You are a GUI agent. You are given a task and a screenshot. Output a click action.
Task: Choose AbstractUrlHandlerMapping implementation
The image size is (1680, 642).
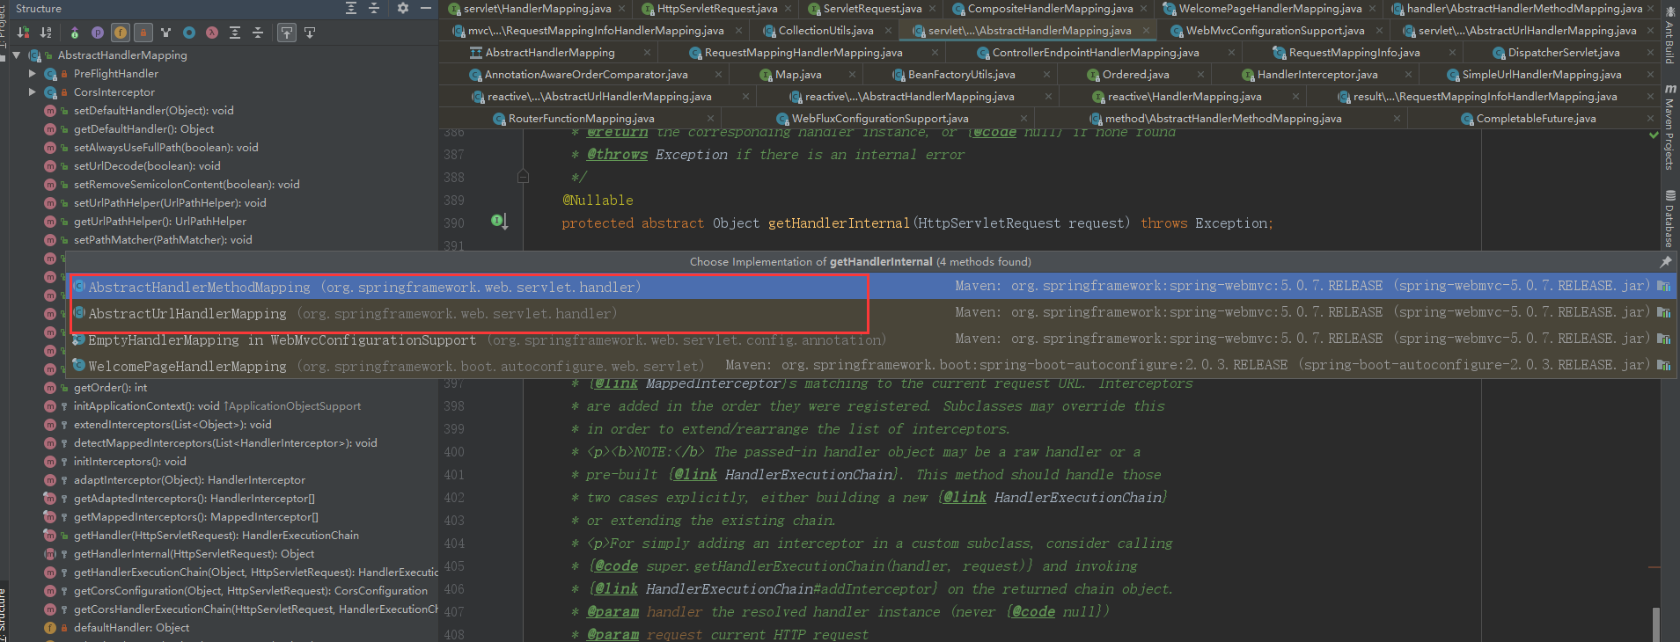click(x=872, y=313)
